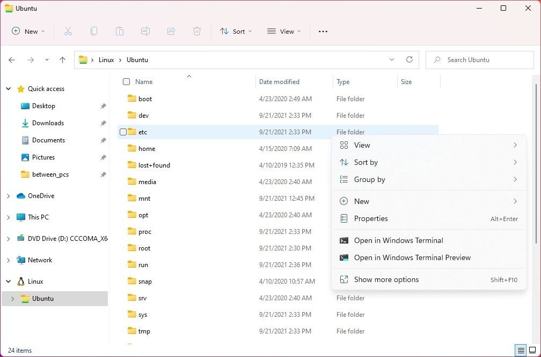541x357 pixels.
Task: Click the Paste icon in the toolbar
Action: pos(120,31)
